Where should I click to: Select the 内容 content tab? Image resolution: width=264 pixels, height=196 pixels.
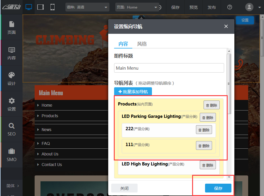tap(123, 44)
